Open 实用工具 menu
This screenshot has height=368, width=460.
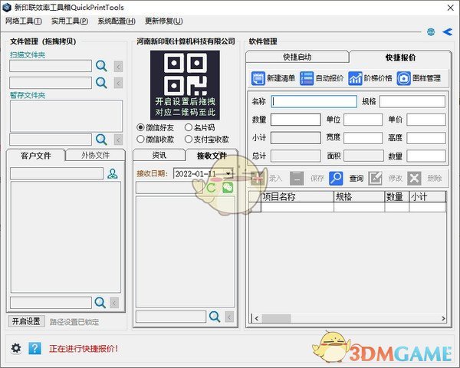[70, 21]
